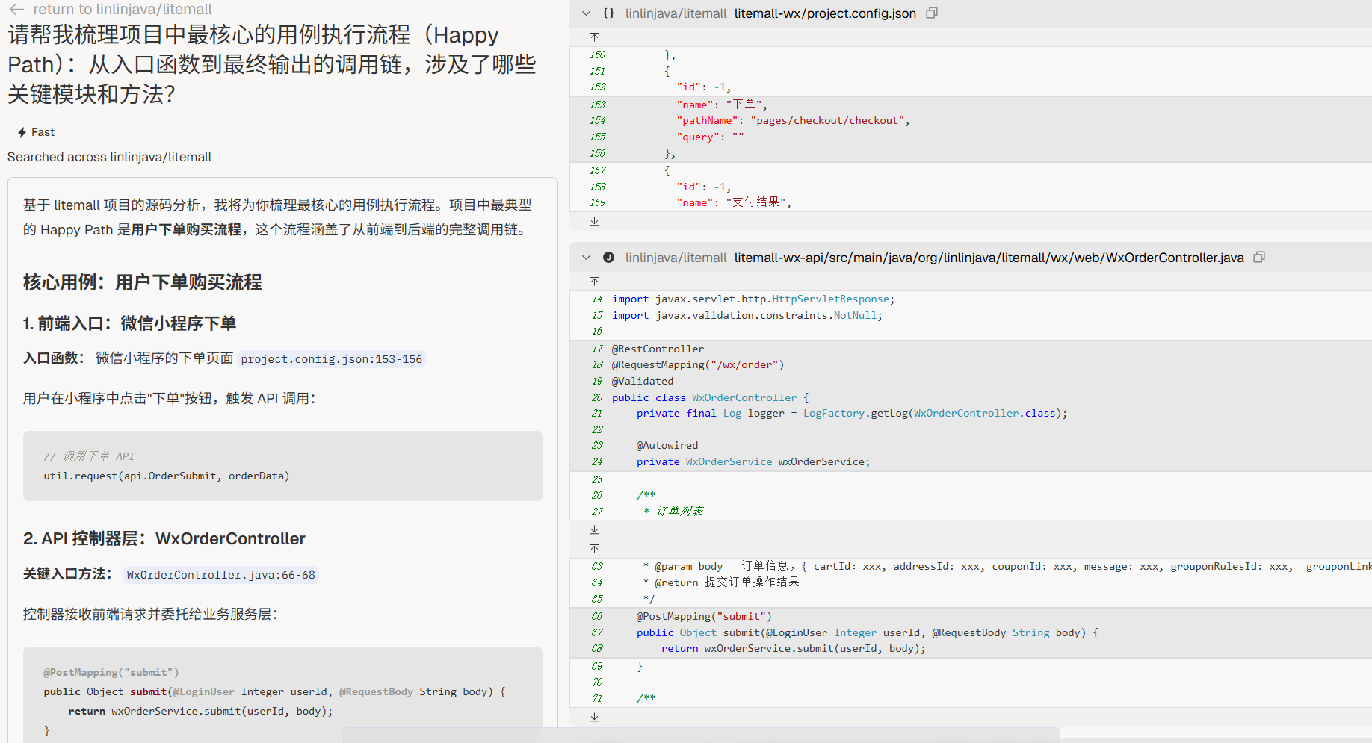Copy the project.config.json file path
The width and height of the screenshot is (1372, 743).
coord(931,13)
